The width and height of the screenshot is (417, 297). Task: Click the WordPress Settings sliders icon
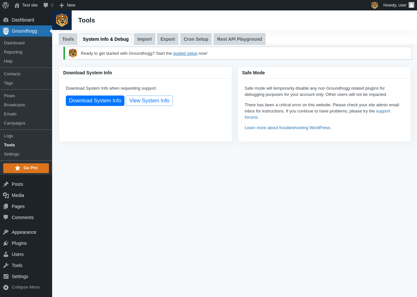click(x=6, y=276)
